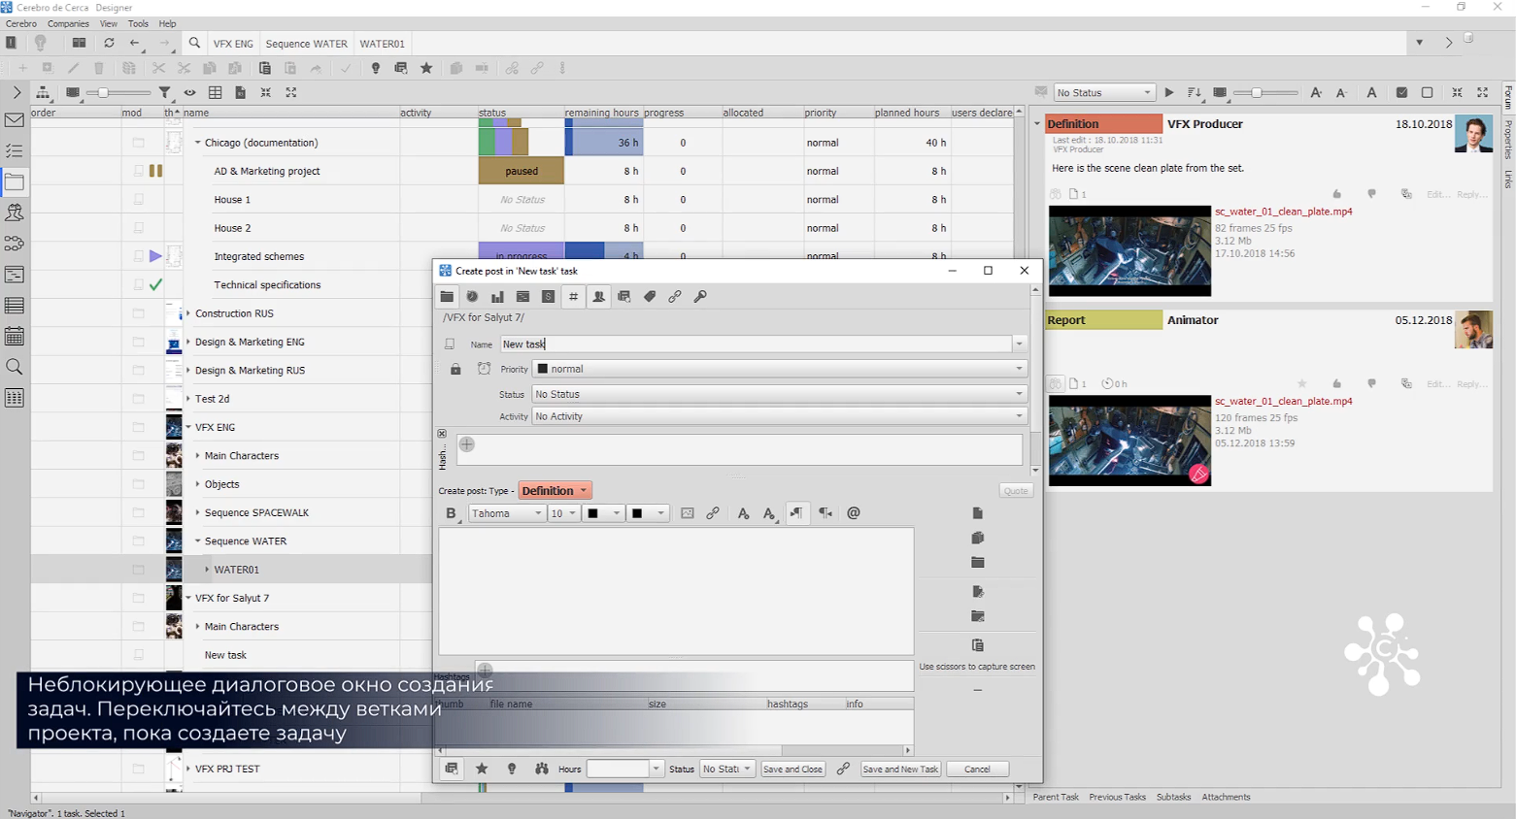The width and height of the screenshot is (1516, 819).
Task: Click the magnifier search icon in top toolbar
Action: (x=194, y=43)
